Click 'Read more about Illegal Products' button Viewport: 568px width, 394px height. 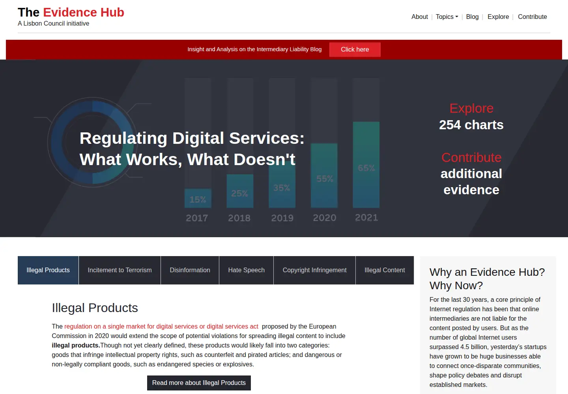coord(199,383)
